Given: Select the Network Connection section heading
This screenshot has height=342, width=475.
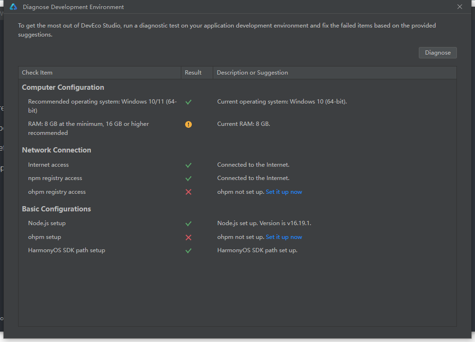Looking at the screenshot, I should click(x=57, y=150).
